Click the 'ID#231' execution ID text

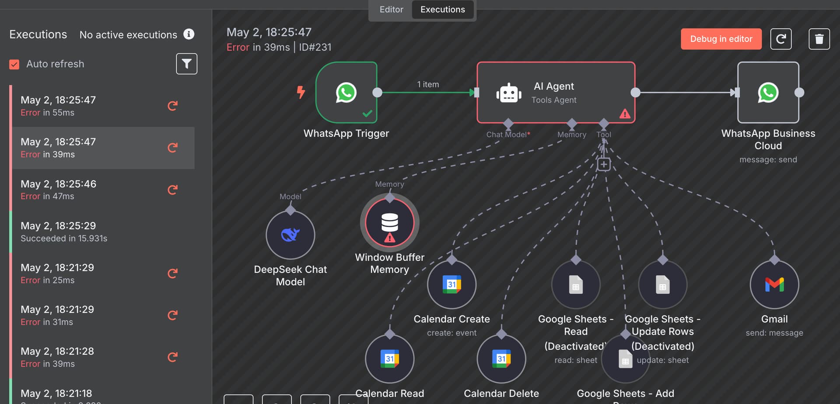tap(315, 47)
